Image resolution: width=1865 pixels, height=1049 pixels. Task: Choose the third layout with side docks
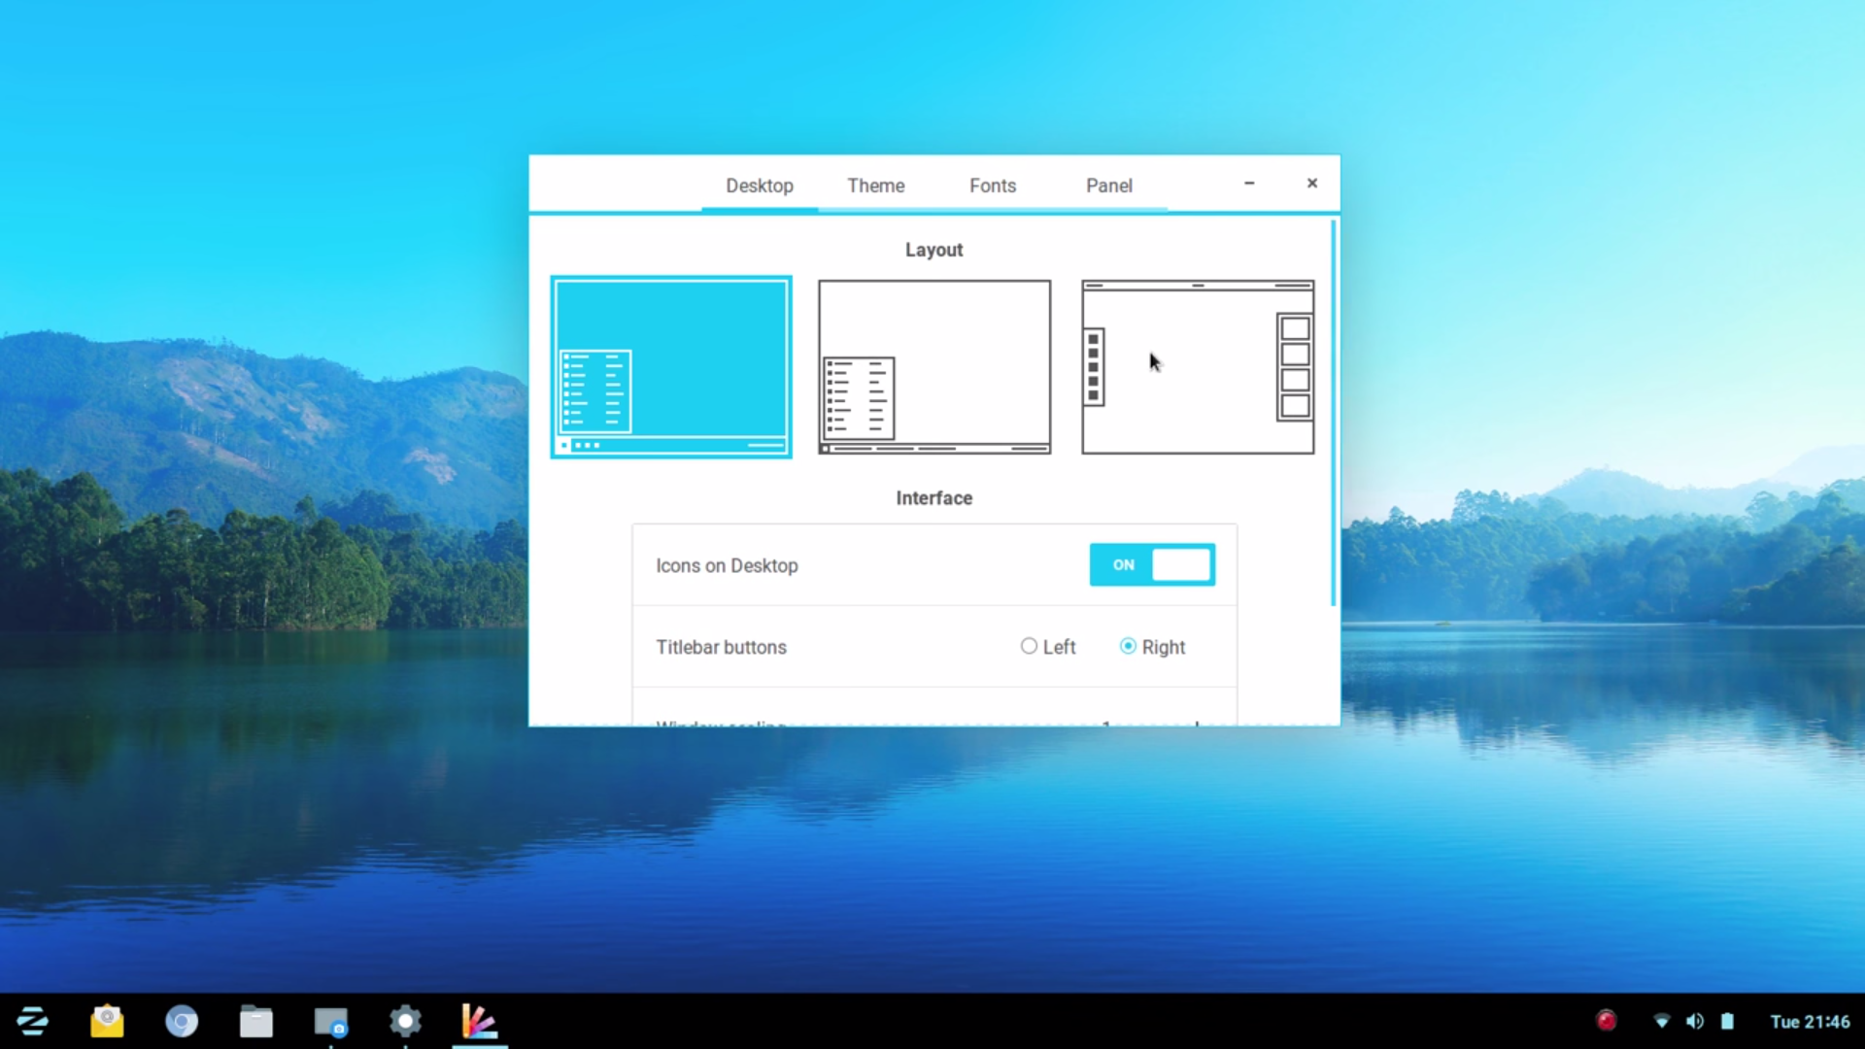coord(1198,366)
